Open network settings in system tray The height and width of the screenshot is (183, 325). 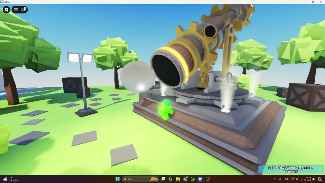[293, 179]
